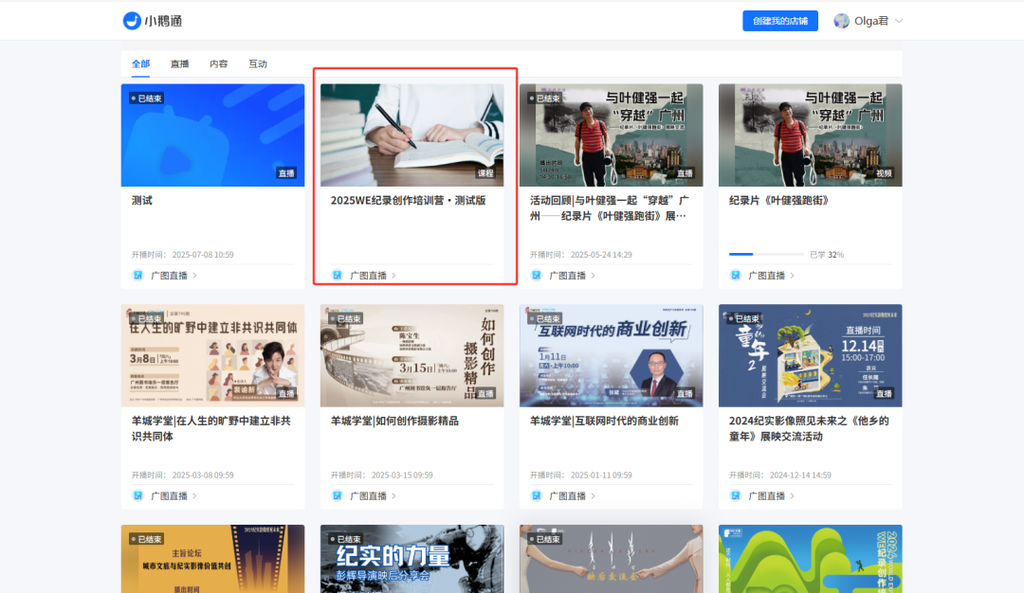Click 广图直播 shop icon under 活动回顾 card

pyautogui.click(x=536, y=276)
